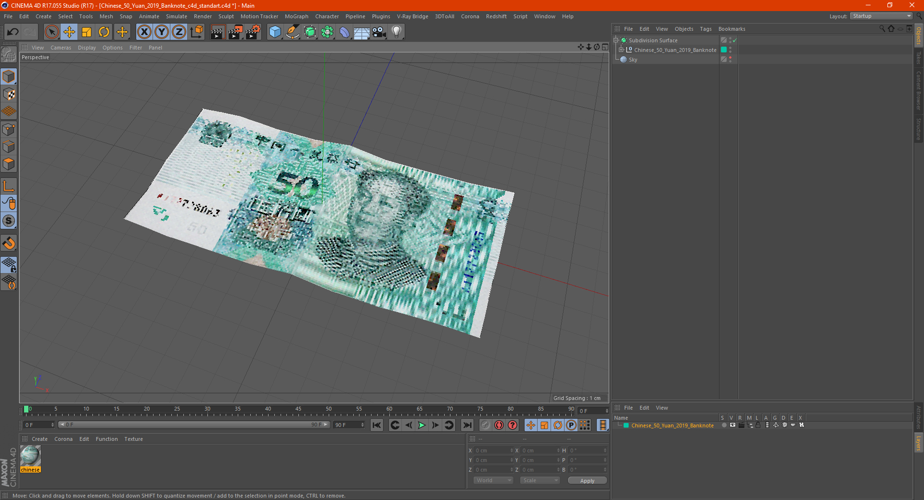The height and width of the screenshot is (500, 924).
Task: Enable Workplane mode in left sidebar
Action: point(9,112)
